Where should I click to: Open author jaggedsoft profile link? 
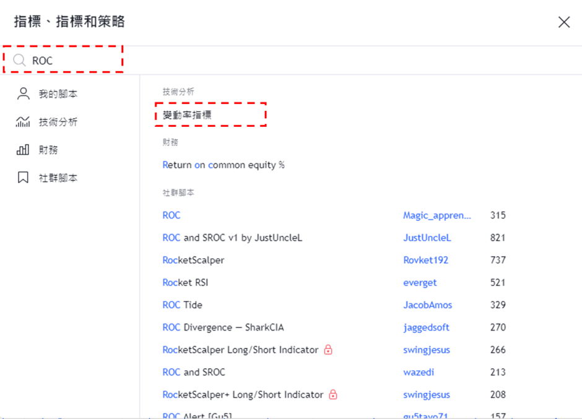[426, 327]
